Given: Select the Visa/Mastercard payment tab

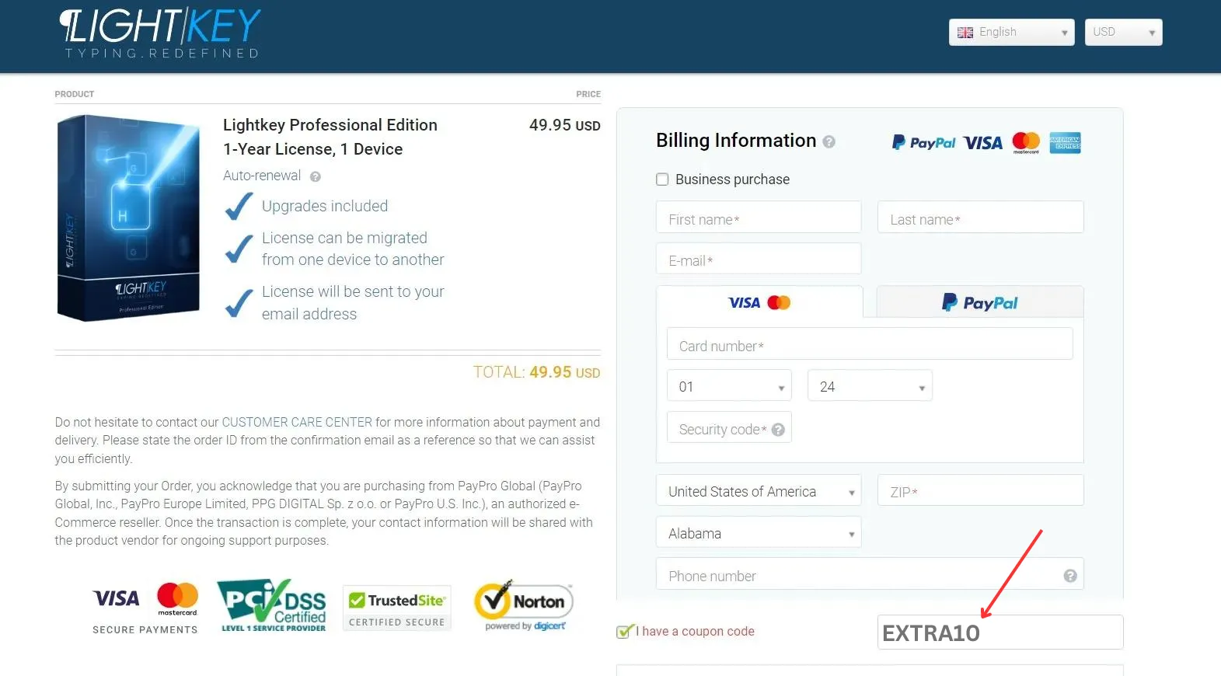Looking at the screenshot, I should click(759, 302).
